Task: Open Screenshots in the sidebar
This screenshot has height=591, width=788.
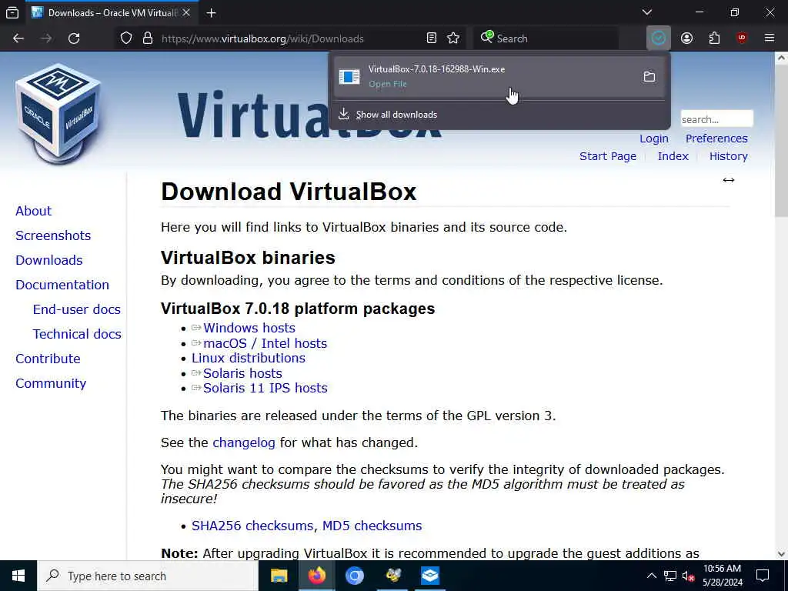Action: (x=53, y=235)
